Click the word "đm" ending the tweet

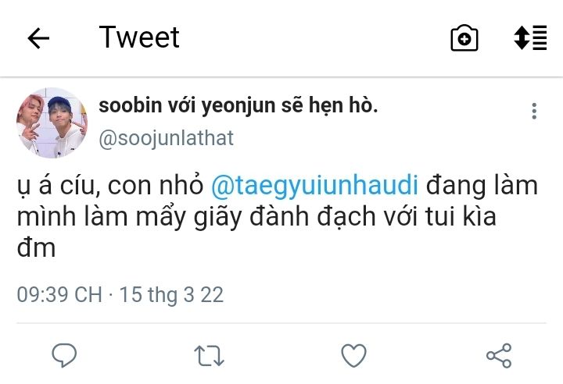[37, 247]
